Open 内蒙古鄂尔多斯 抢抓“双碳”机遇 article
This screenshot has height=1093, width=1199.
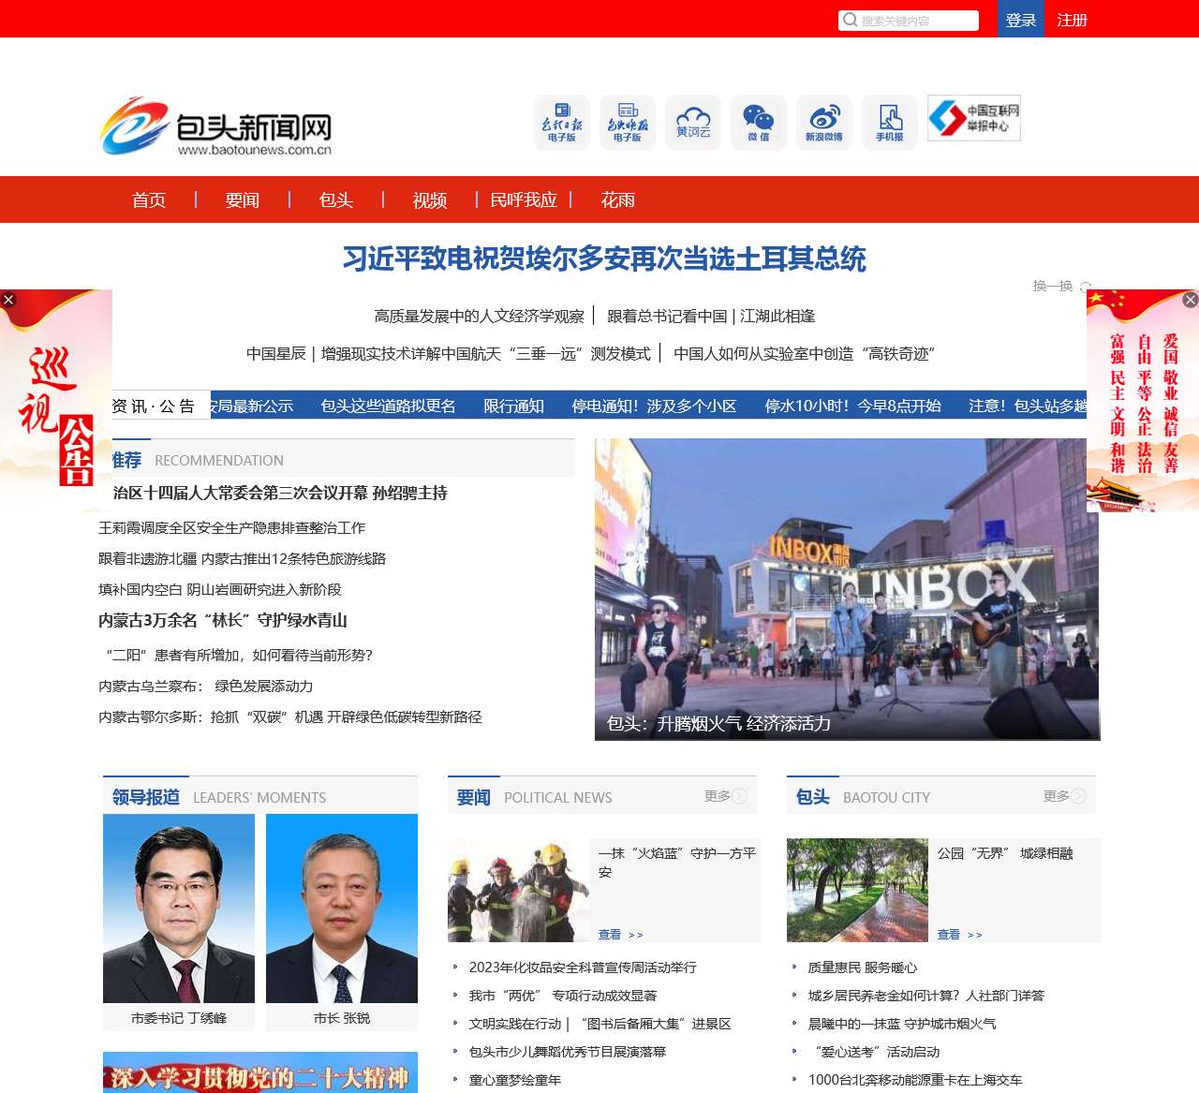tap(290, 716)
